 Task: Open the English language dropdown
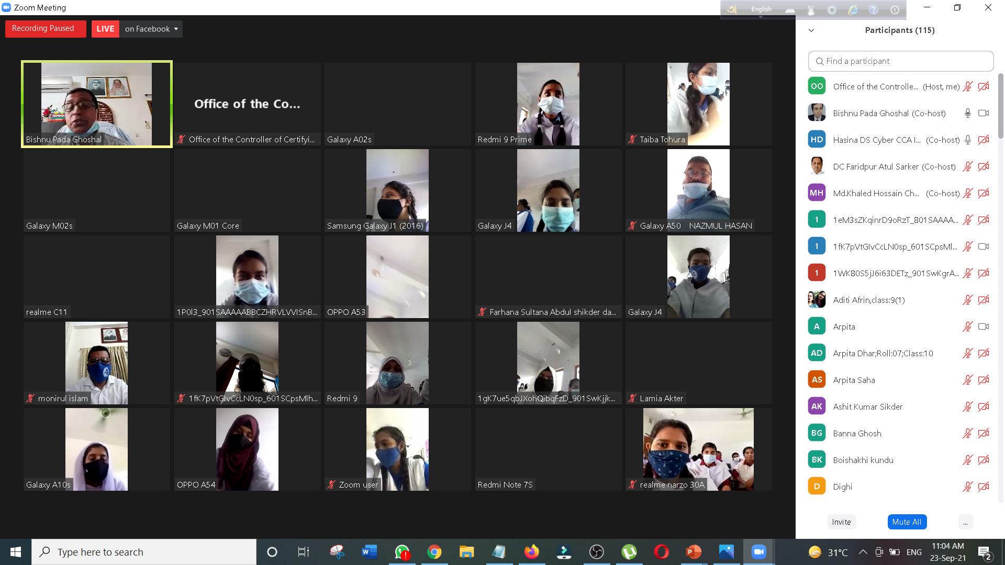click(x=761, y=9)
